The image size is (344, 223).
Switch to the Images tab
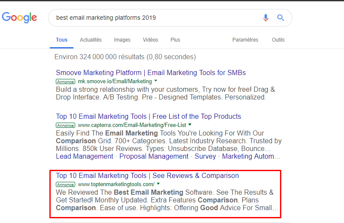tap(122, 40)
